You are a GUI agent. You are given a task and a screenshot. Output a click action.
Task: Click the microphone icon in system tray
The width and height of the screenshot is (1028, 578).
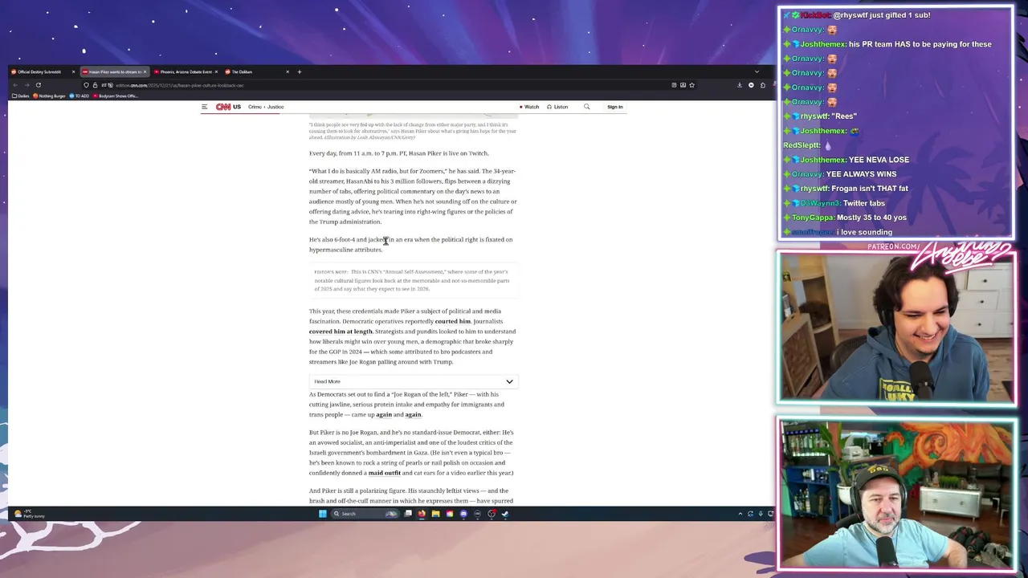click(761, 514)
